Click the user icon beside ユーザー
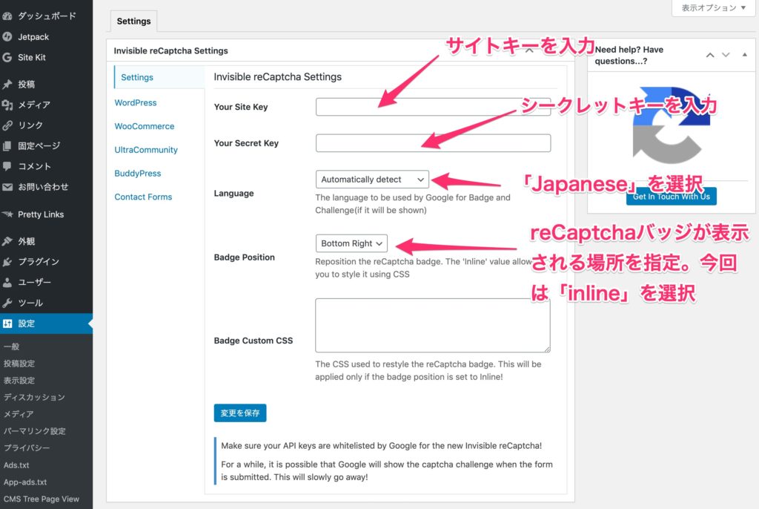This screenshot has width=759, height=509. click(7, 282)
